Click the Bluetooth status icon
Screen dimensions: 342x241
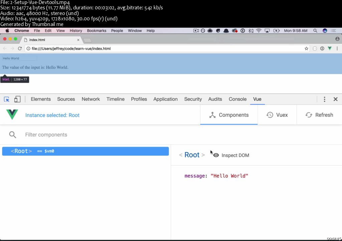[x=251, y=31]
